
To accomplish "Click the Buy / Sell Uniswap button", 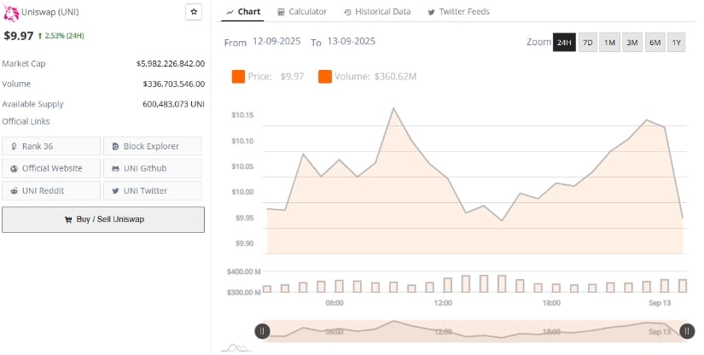I will (x=103, y=219).
